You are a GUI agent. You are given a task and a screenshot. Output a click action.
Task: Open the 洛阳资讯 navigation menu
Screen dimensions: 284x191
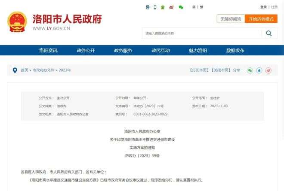(48, 50)
